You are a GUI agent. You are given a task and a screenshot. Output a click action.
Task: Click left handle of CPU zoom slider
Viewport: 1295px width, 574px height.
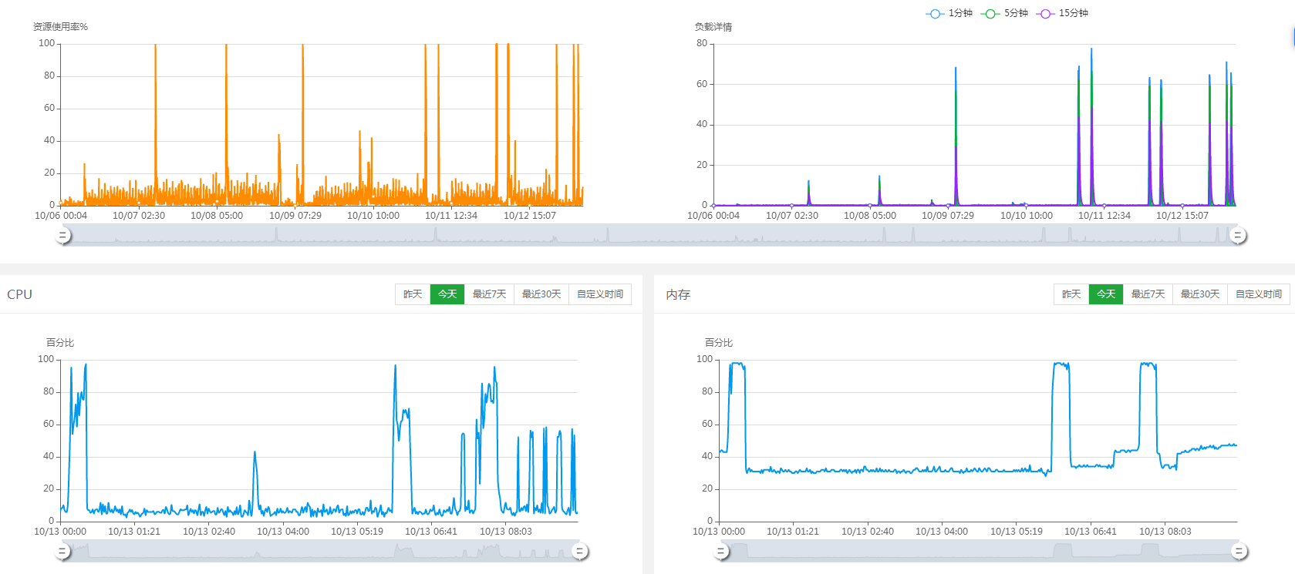63,551
